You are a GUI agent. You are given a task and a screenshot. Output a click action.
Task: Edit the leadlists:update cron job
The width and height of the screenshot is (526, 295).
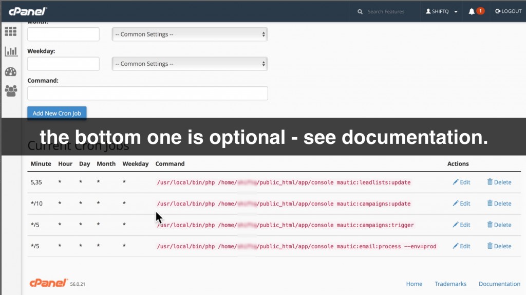462,182
